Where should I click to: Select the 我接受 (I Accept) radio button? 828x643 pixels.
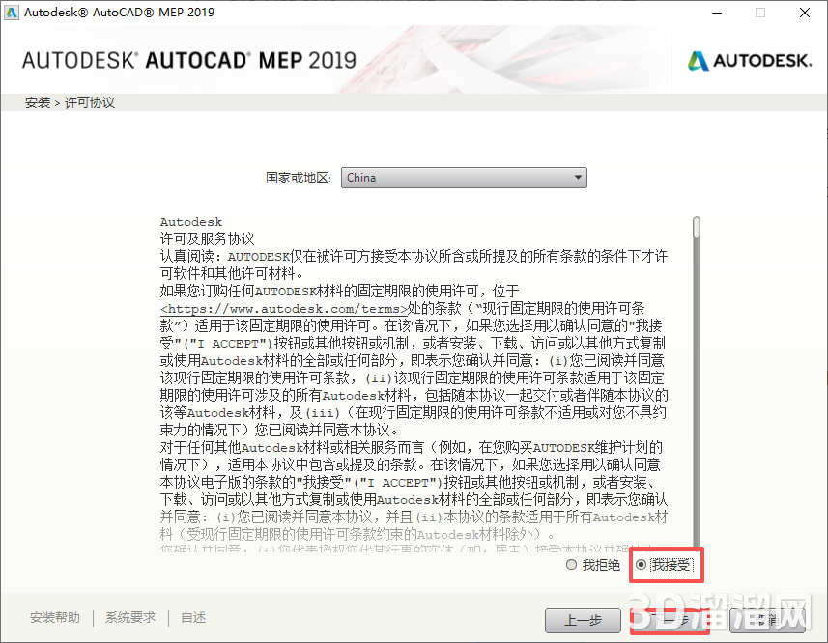point(641,565)
